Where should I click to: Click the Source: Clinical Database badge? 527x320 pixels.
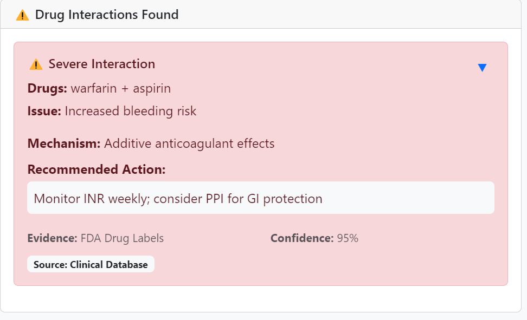pos(91,264)
